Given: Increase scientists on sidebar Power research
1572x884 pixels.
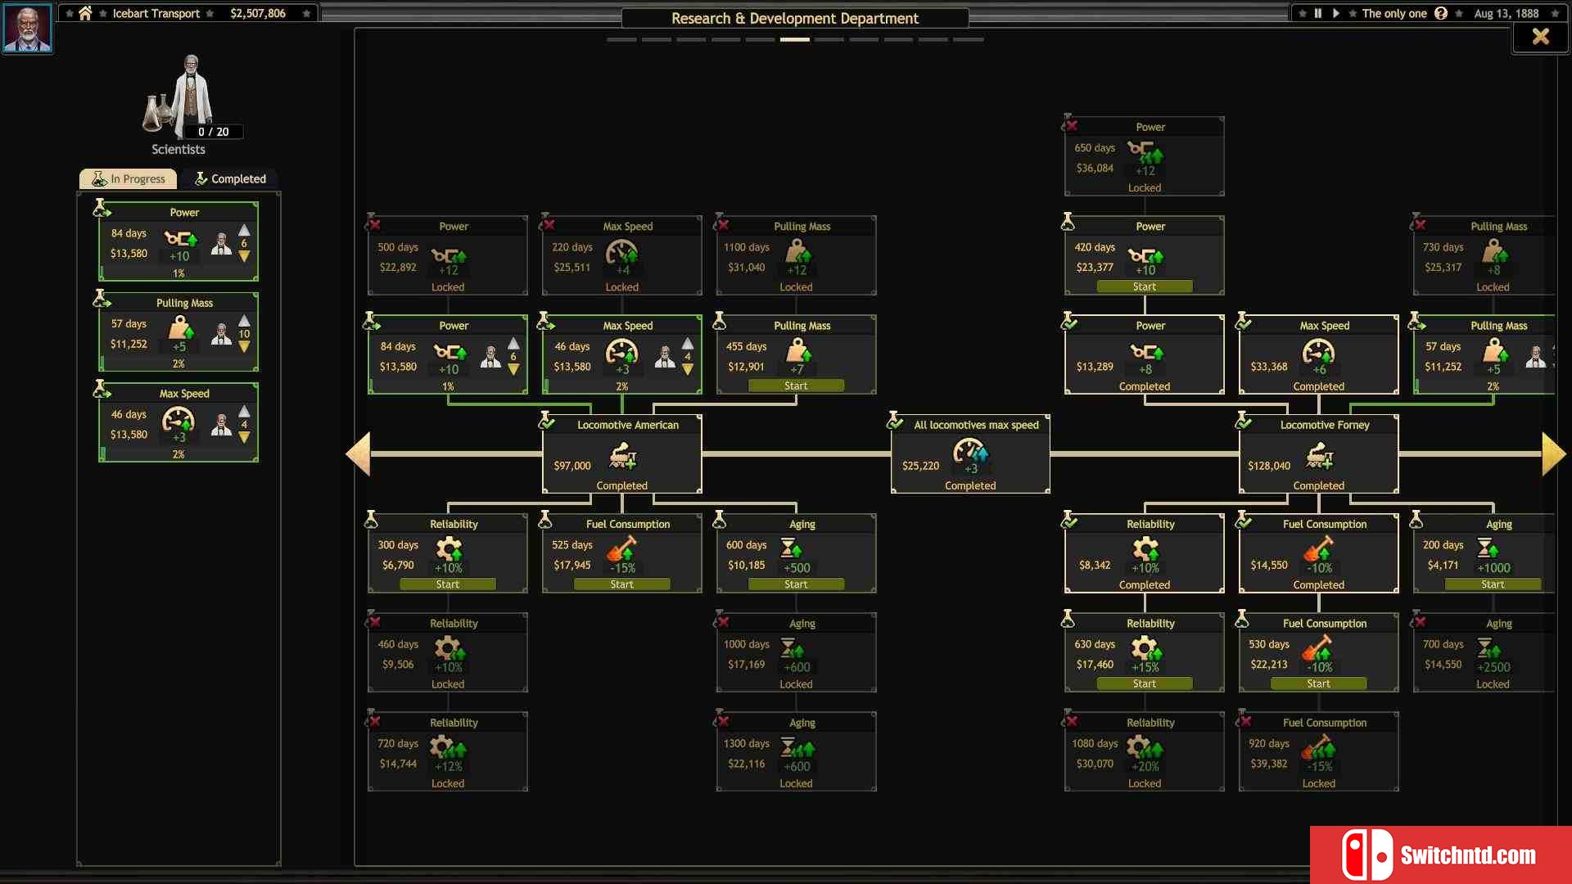Looking at the screenshot, I should (x=244, y=230).
